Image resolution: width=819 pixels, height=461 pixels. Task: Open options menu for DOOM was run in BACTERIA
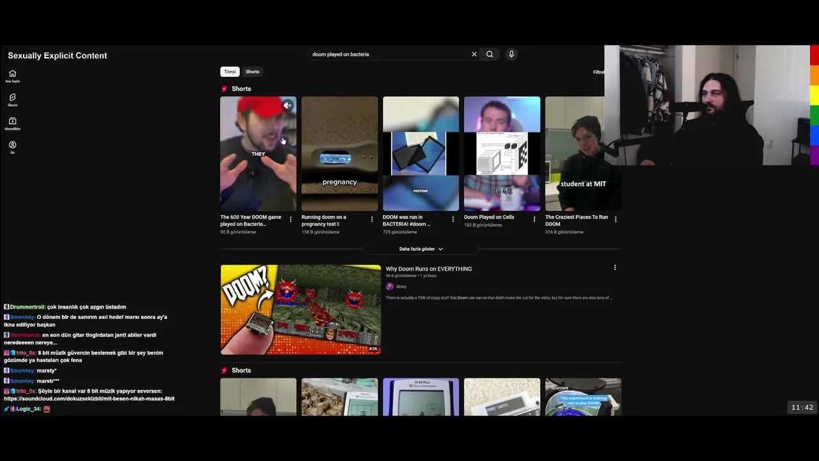click(x=453, y=219)
